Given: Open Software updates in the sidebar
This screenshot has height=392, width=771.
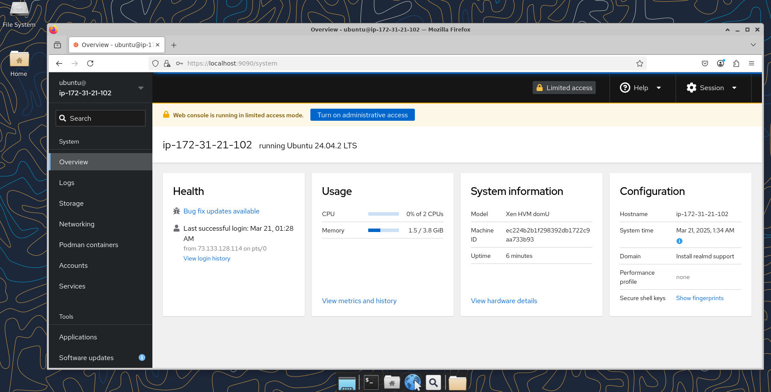Looking at the screenshot, I should point(101,358).
